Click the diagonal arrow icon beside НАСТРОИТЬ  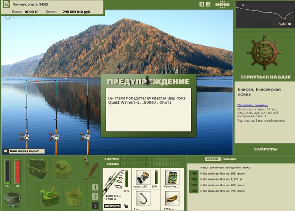[126, 206]
